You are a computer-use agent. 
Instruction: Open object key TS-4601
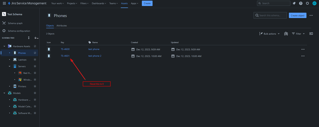(x=65, y=56)
